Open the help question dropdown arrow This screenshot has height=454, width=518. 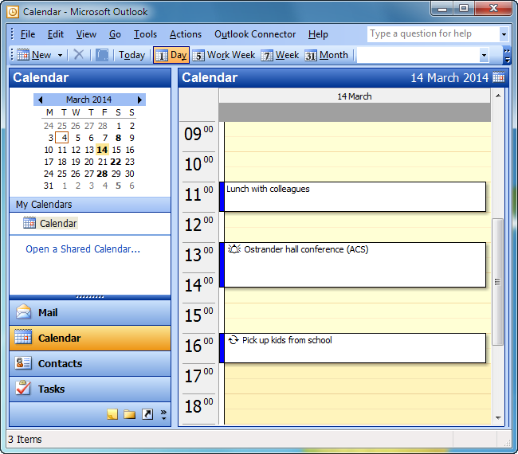[504, 34]
